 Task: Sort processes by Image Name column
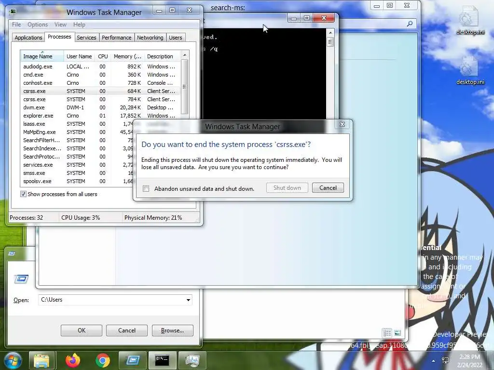[x=42, y=56]
